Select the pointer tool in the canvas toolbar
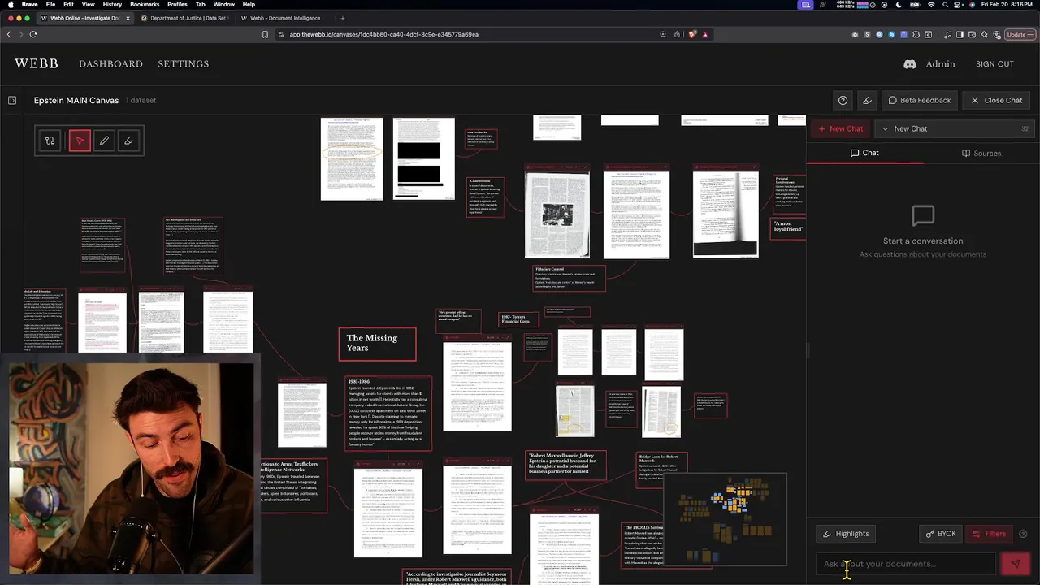Screen dimensions: 1040x585 point(80,141)
